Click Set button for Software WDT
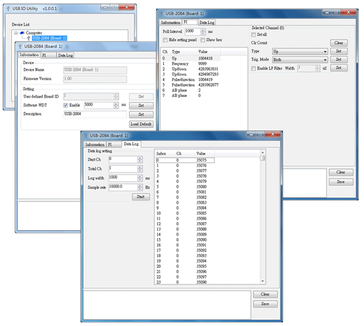364x326 pixels. tap(141, 106)
